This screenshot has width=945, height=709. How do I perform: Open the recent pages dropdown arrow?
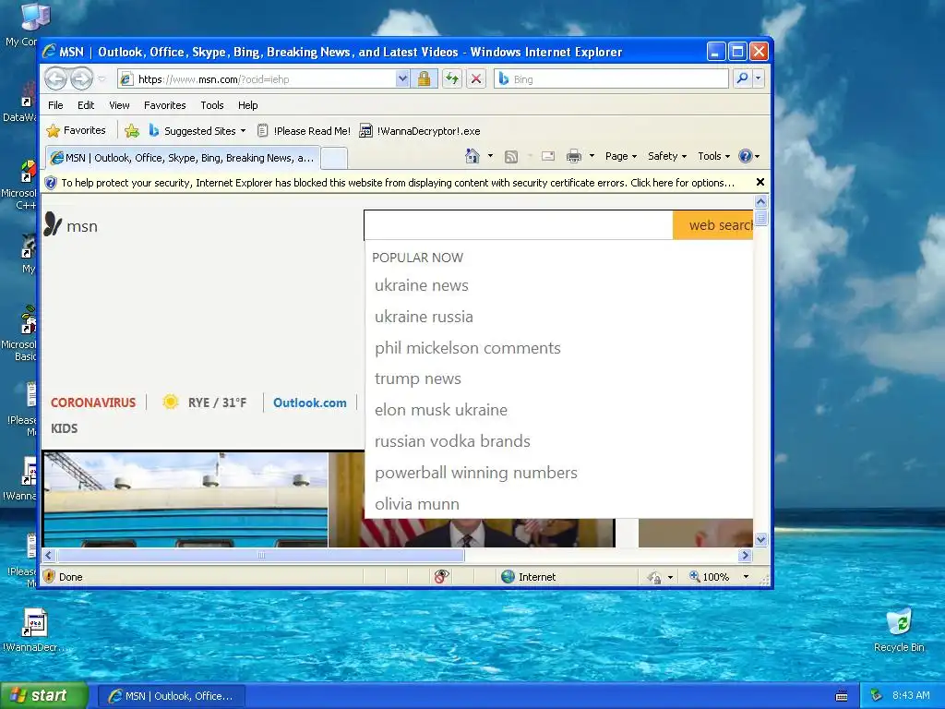point(102,79)
